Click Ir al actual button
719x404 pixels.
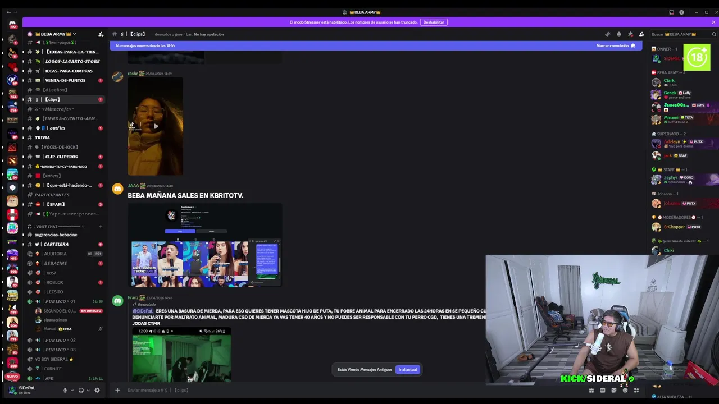tap(408, 370)
